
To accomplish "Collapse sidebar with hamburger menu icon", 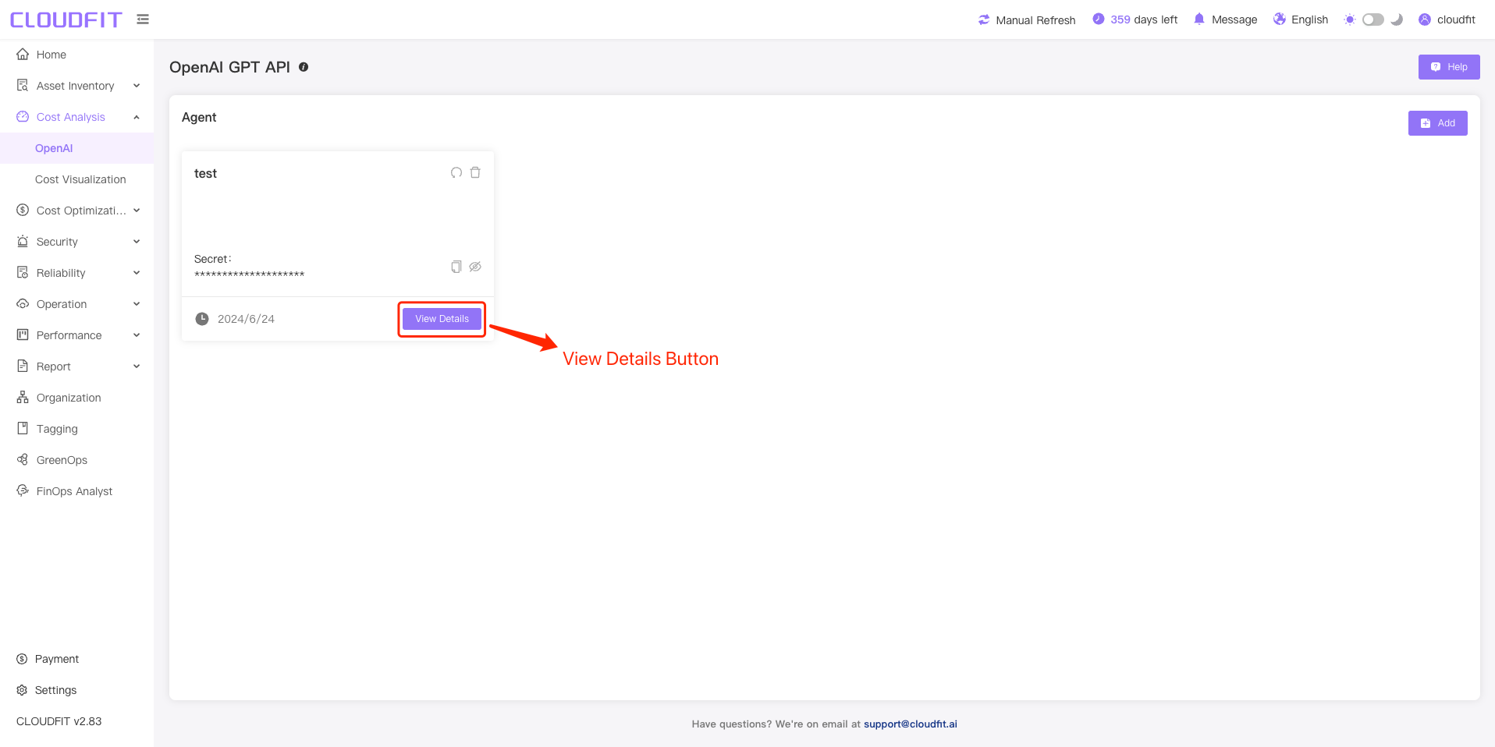I will (x=143, y=19).
